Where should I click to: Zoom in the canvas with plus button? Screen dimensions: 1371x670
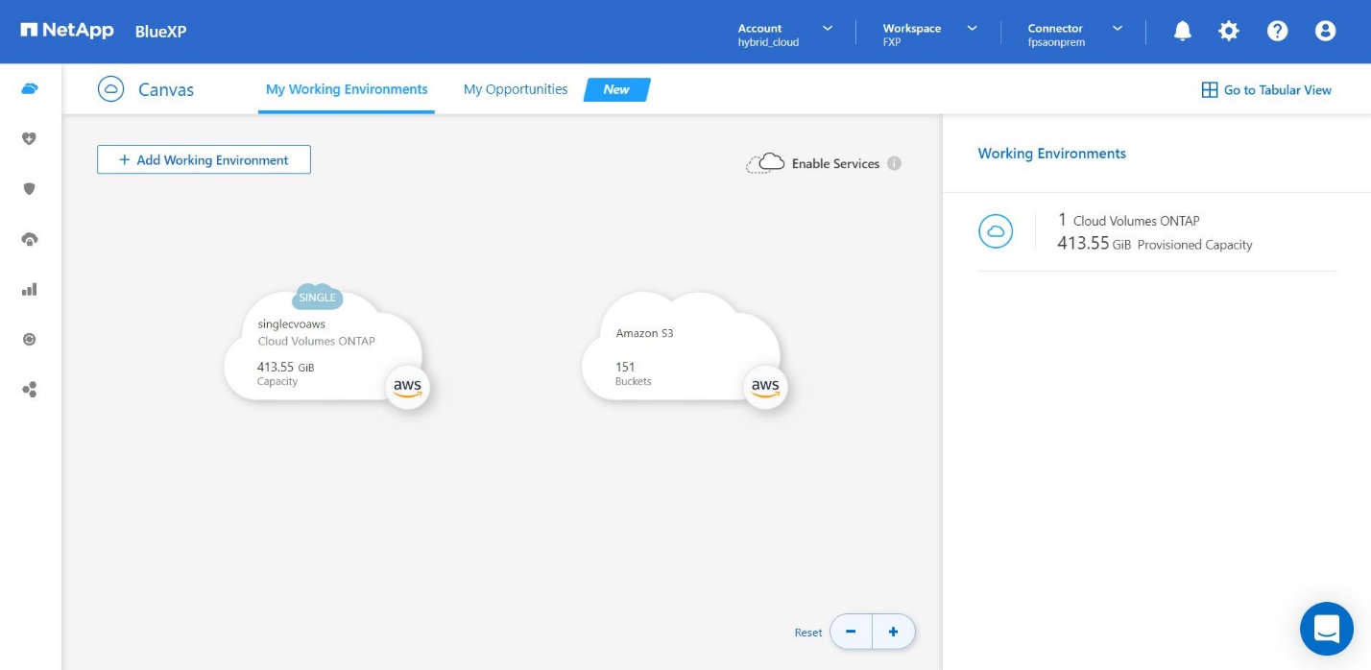(x=893, y=632)
